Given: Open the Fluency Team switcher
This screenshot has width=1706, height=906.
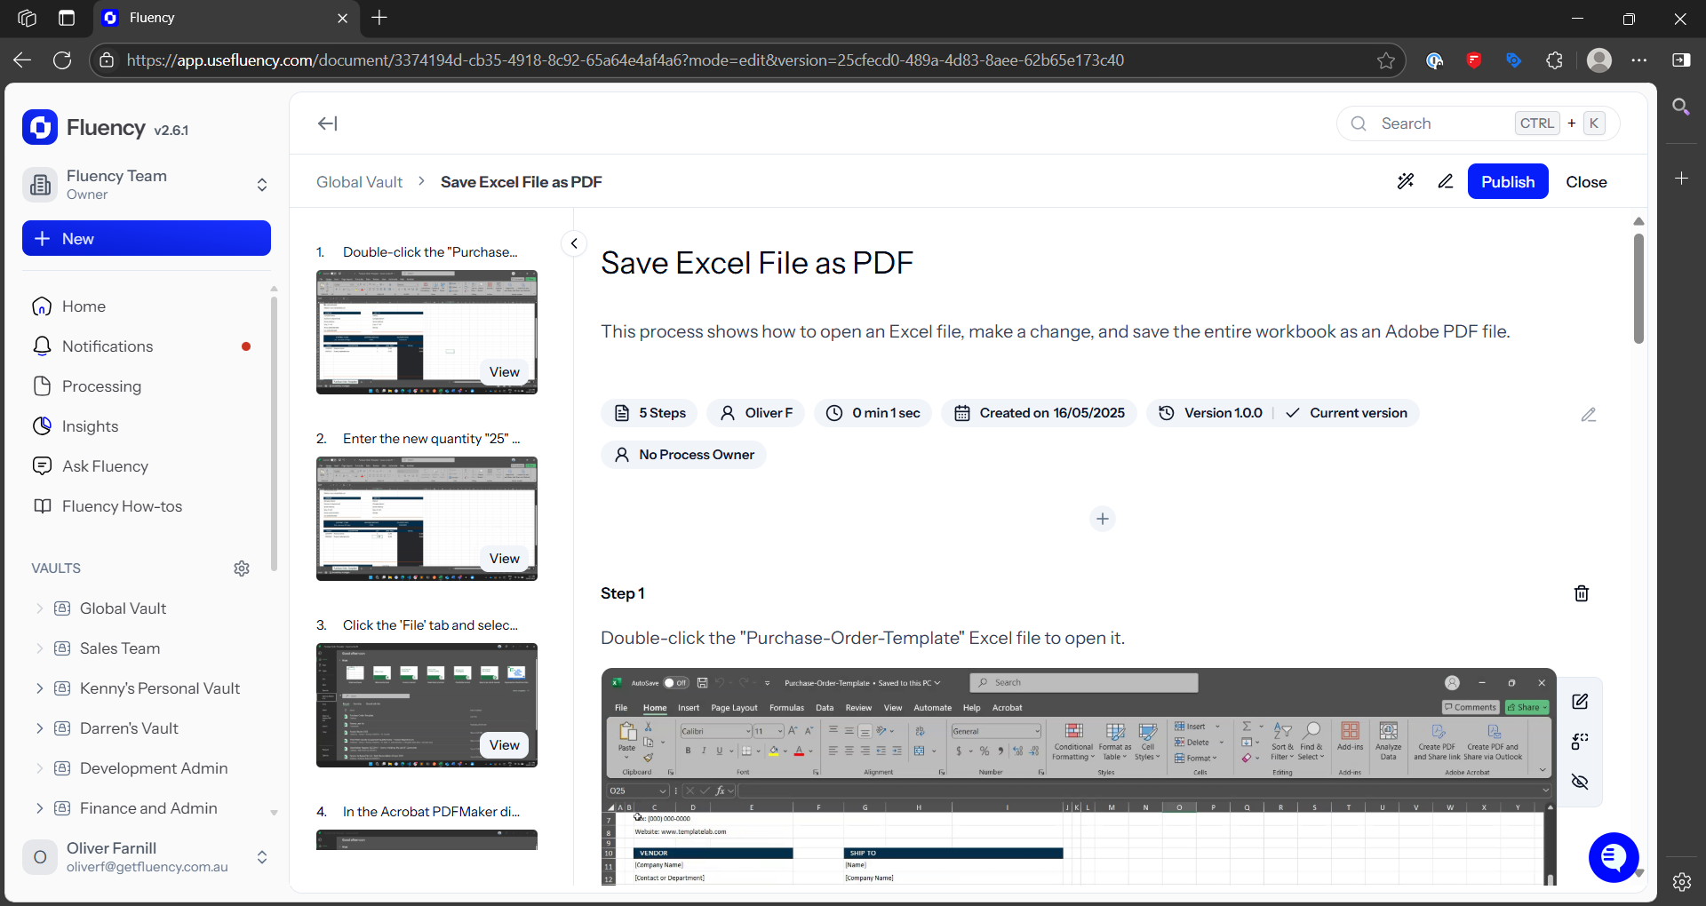Looking at the screenshot, I should (x=147, y=185).
